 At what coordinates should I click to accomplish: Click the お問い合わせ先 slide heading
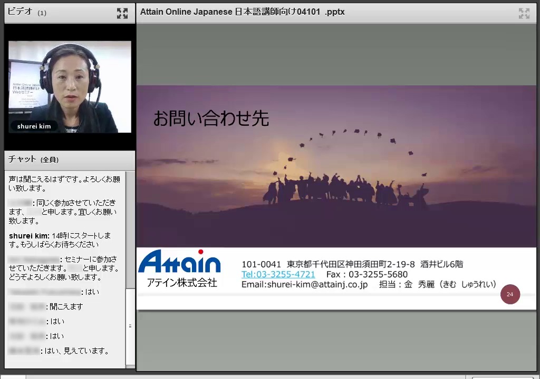tap(211, 118)
